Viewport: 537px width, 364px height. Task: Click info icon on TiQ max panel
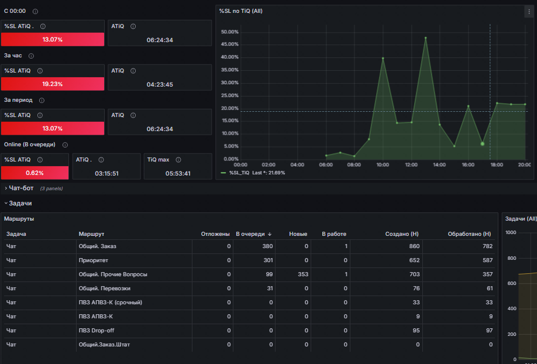[178, 160]
